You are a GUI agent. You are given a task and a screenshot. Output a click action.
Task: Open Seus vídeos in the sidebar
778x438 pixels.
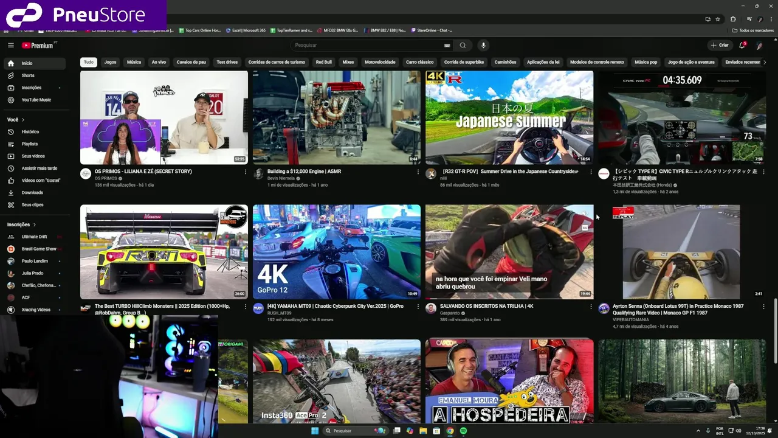coord(35,156)
